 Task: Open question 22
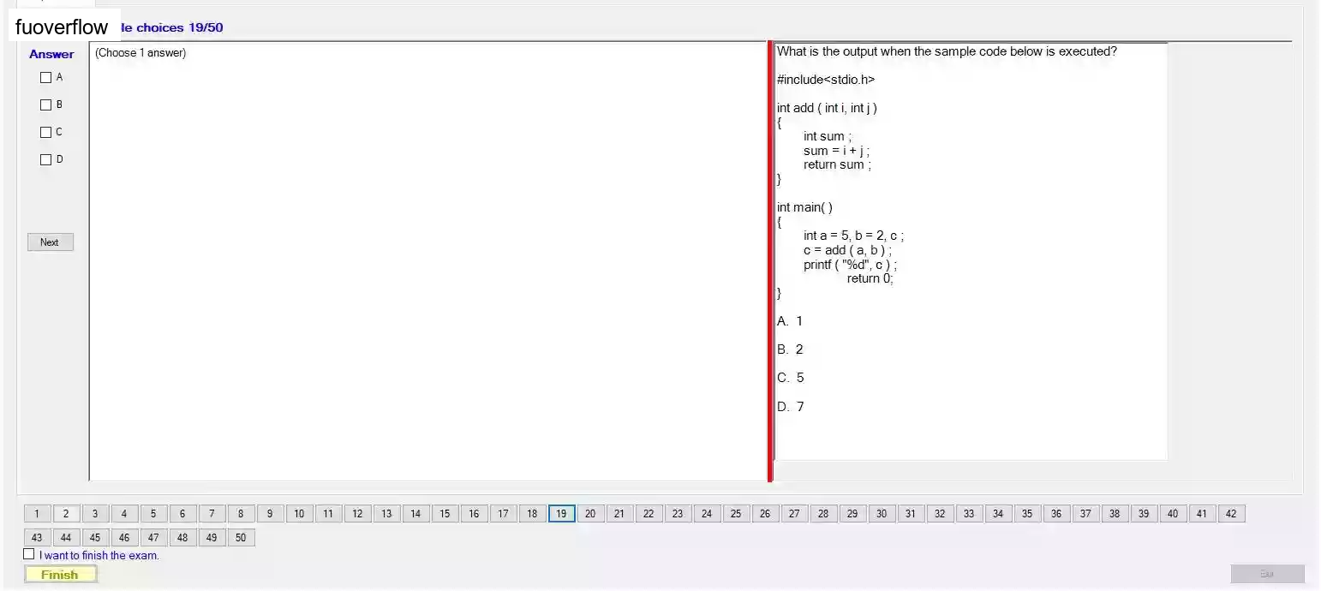click(x=649, y=514)
